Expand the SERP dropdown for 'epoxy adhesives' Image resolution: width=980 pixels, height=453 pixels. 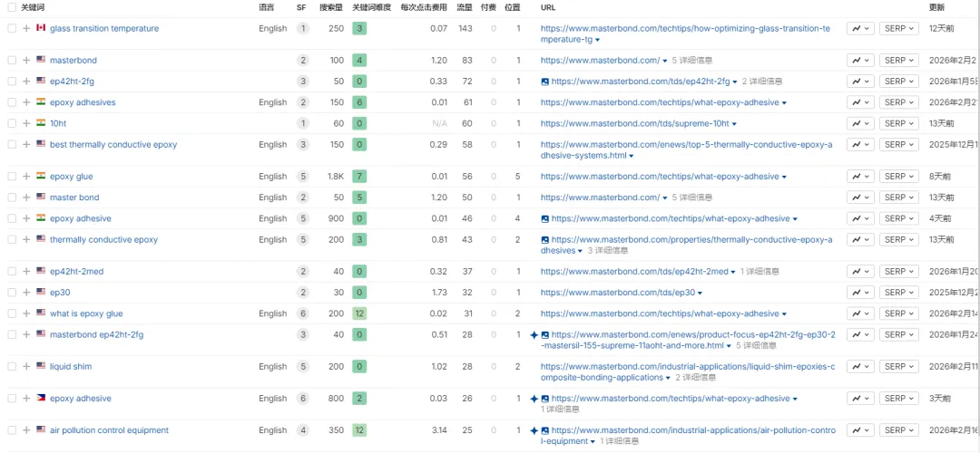click(x=898, y=102)
